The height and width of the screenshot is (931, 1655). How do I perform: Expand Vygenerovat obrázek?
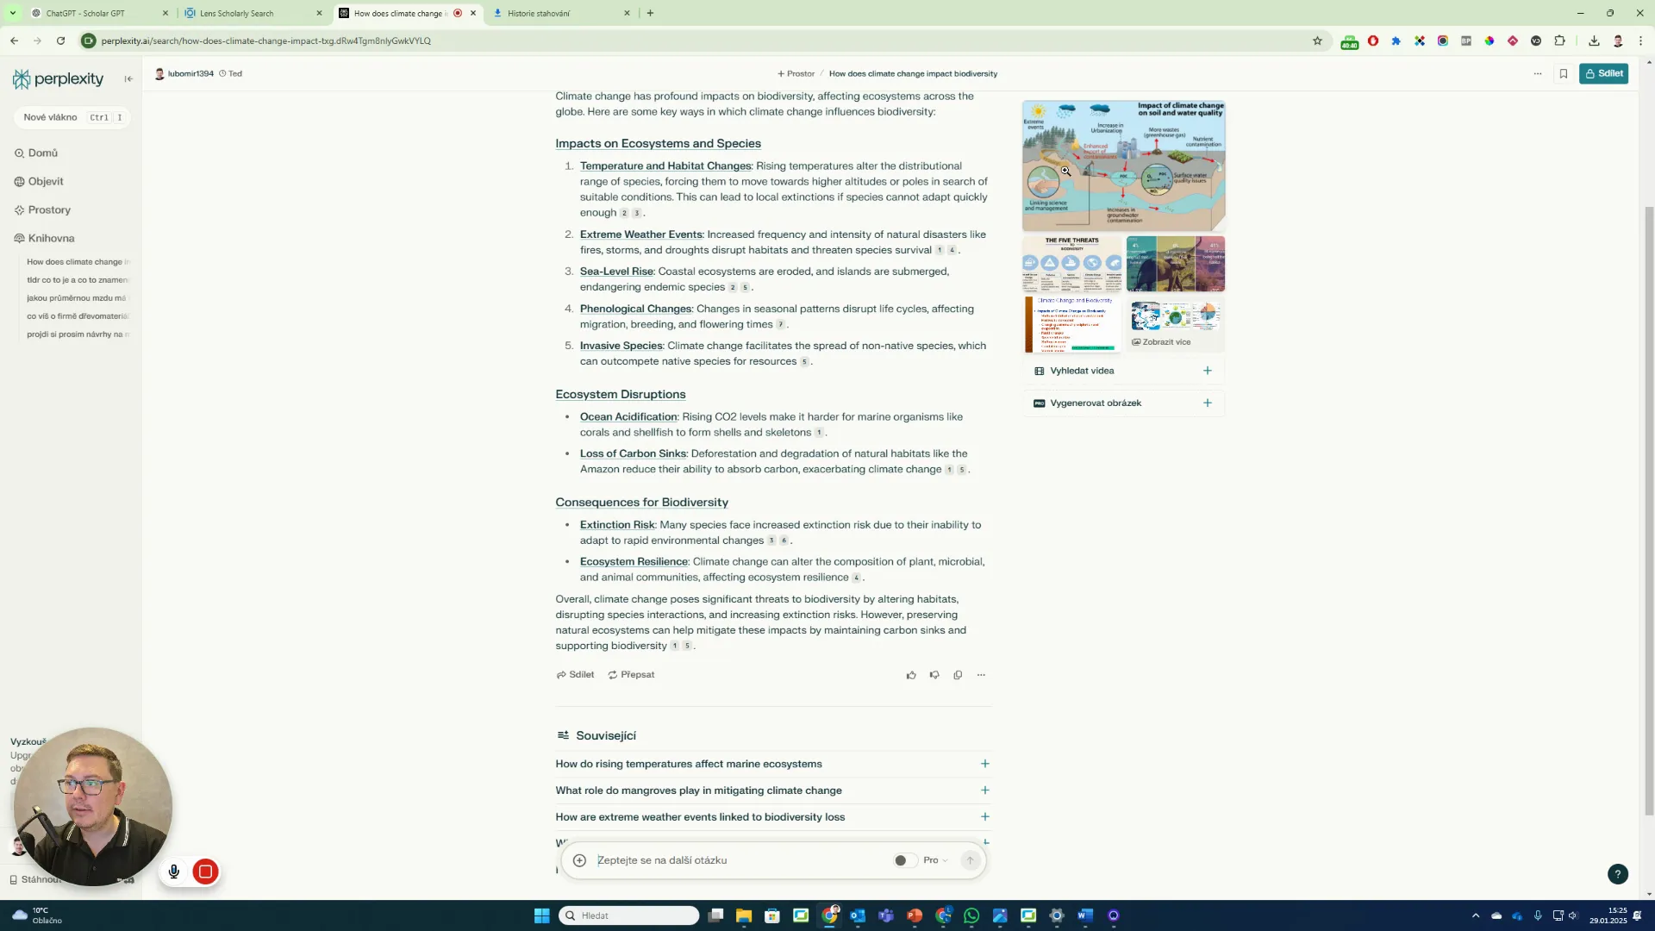pyautogui.click(x=1123, y=403)
